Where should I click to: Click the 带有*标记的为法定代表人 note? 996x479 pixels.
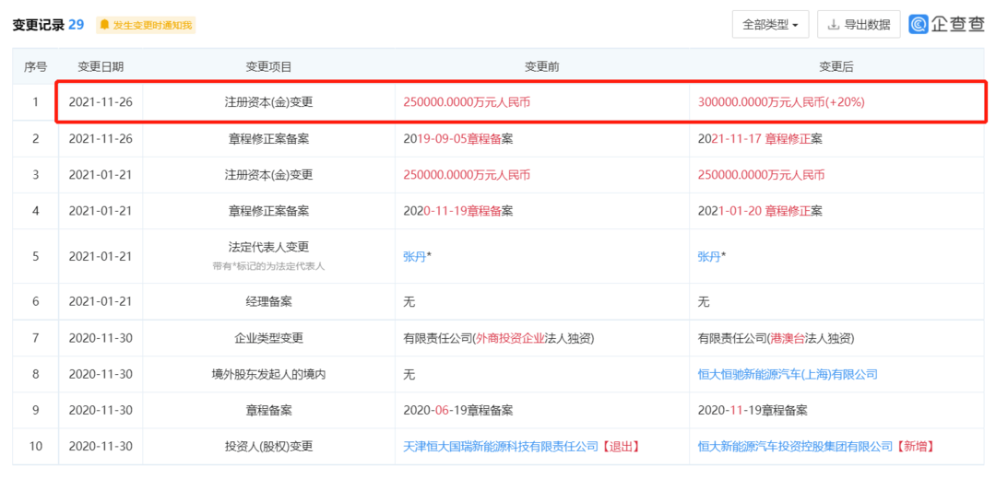[268, 266]
